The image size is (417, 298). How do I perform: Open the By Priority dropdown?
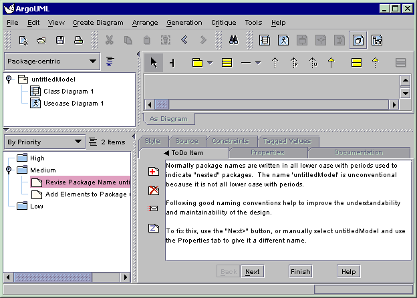(x=45, y=142)
